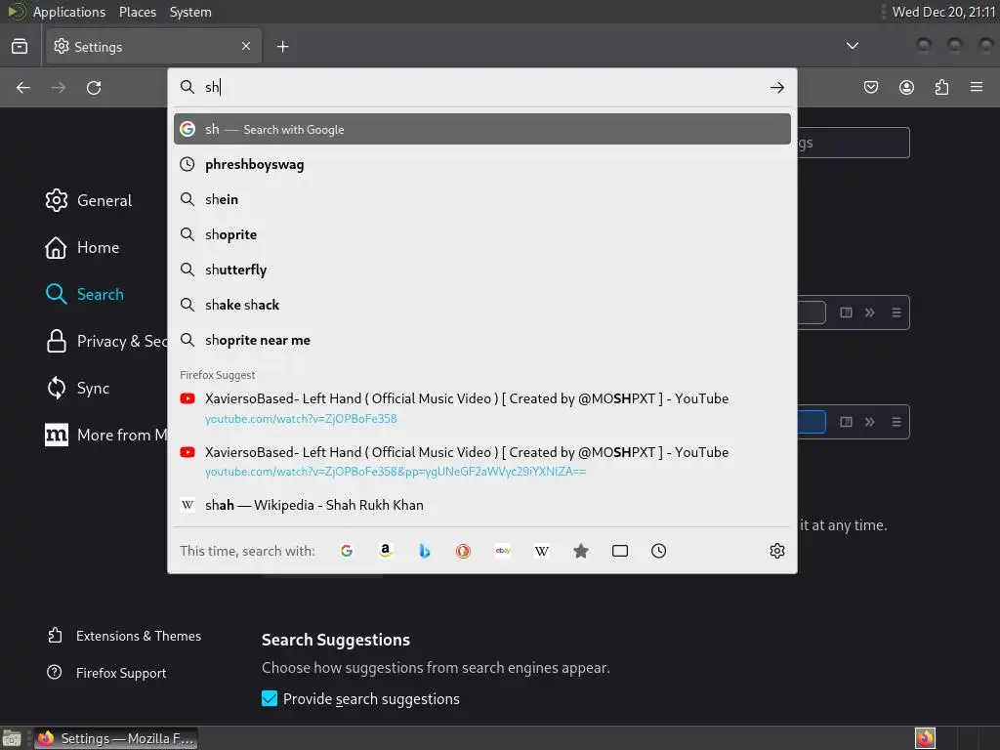This screenshot has height=750, width=1000.
Task: Search Bookmarks using star icon
Action: 580,551
